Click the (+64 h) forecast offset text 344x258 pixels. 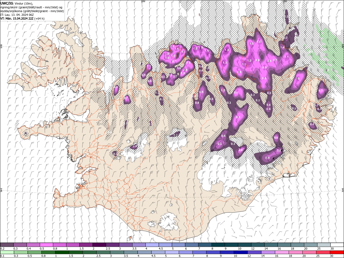coord(39,19)
